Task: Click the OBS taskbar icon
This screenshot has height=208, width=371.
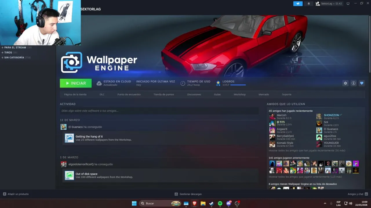Action: [x=237, y=203]
